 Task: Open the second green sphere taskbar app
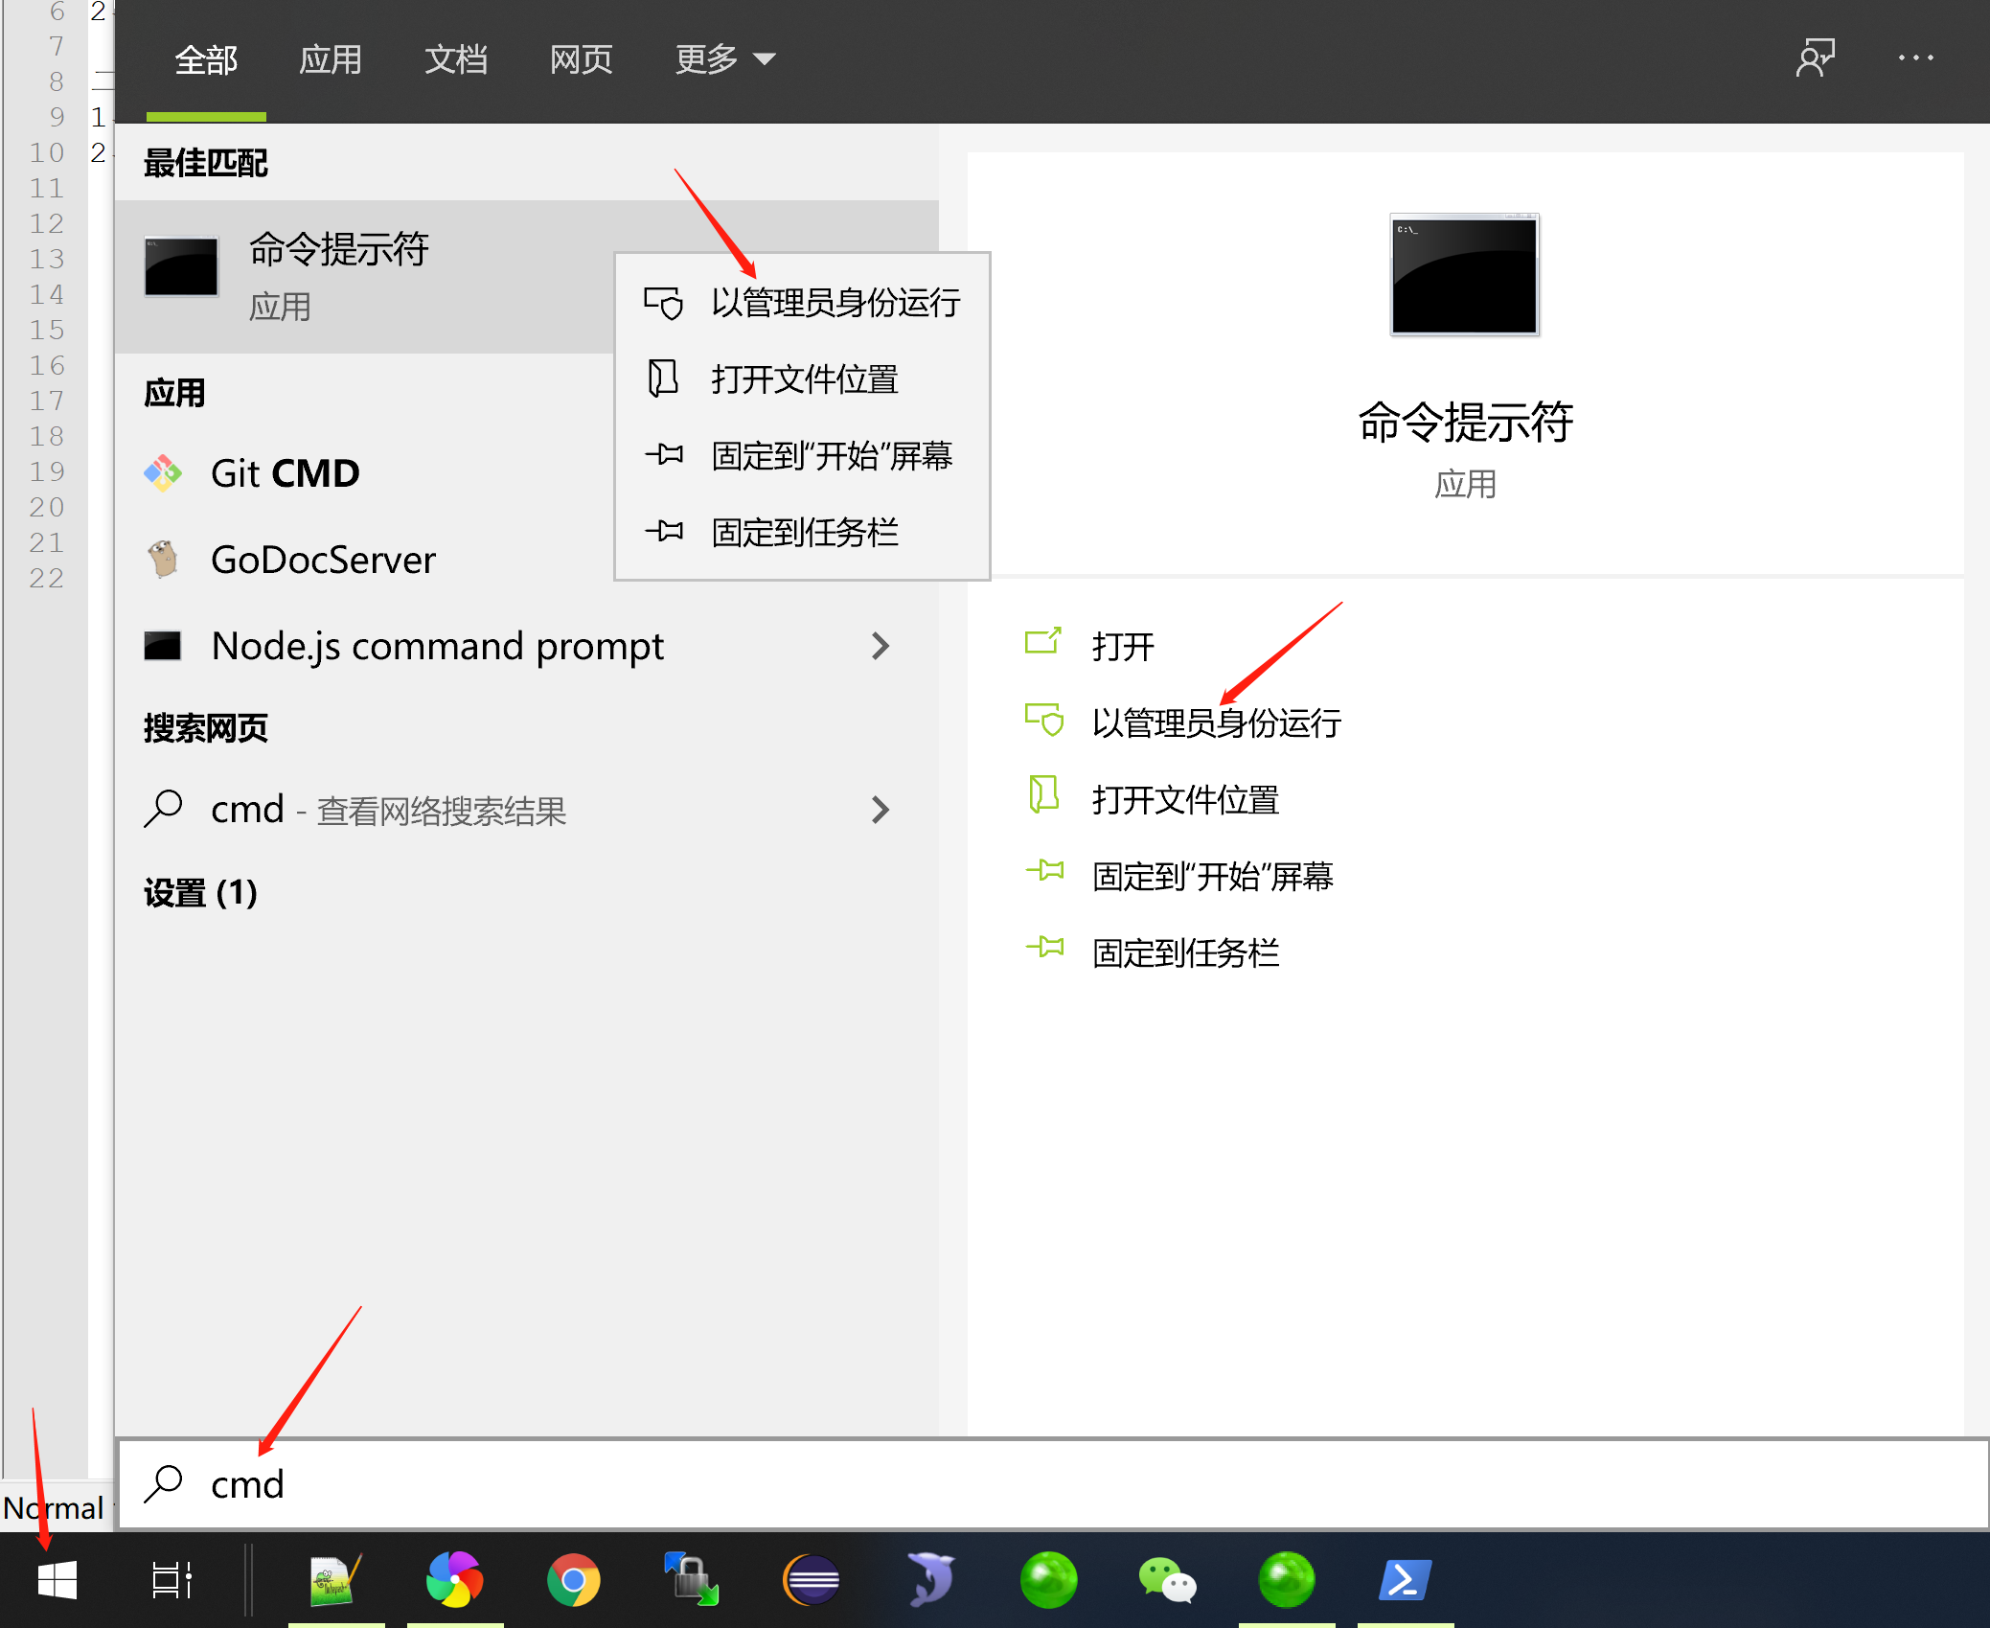click(x=1287, y=1580)
